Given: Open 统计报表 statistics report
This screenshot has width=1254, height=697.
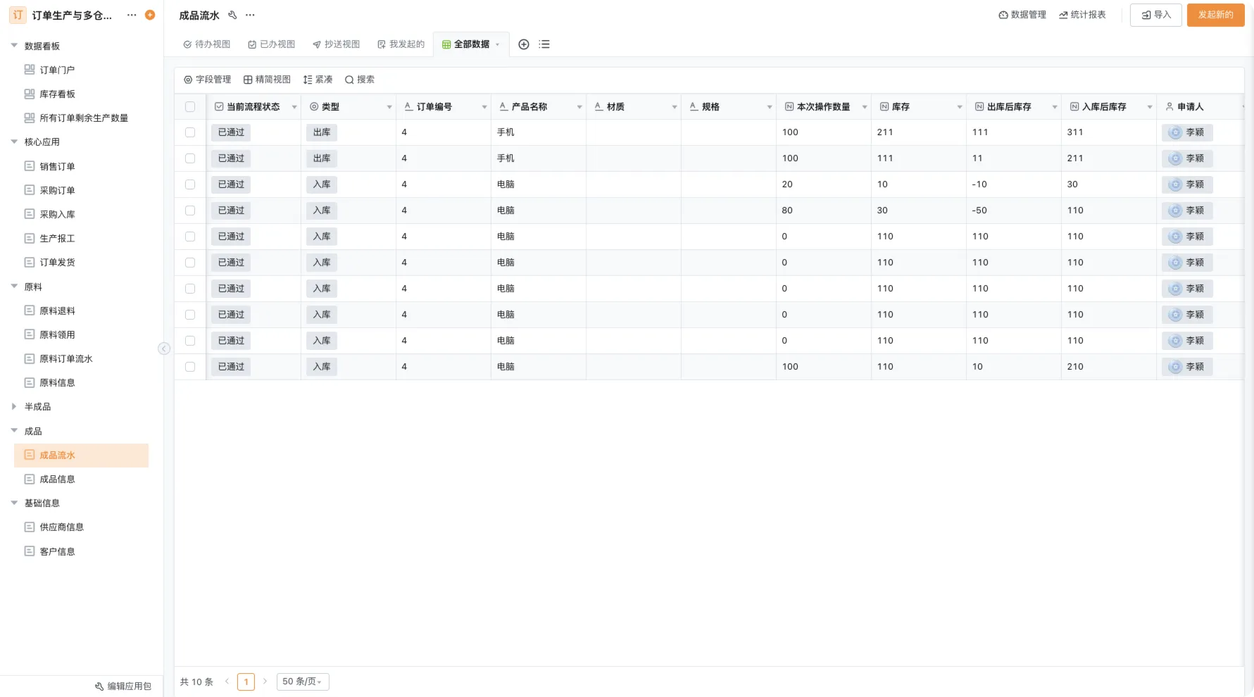Looking at the screenshot, I should [1082, 15].
